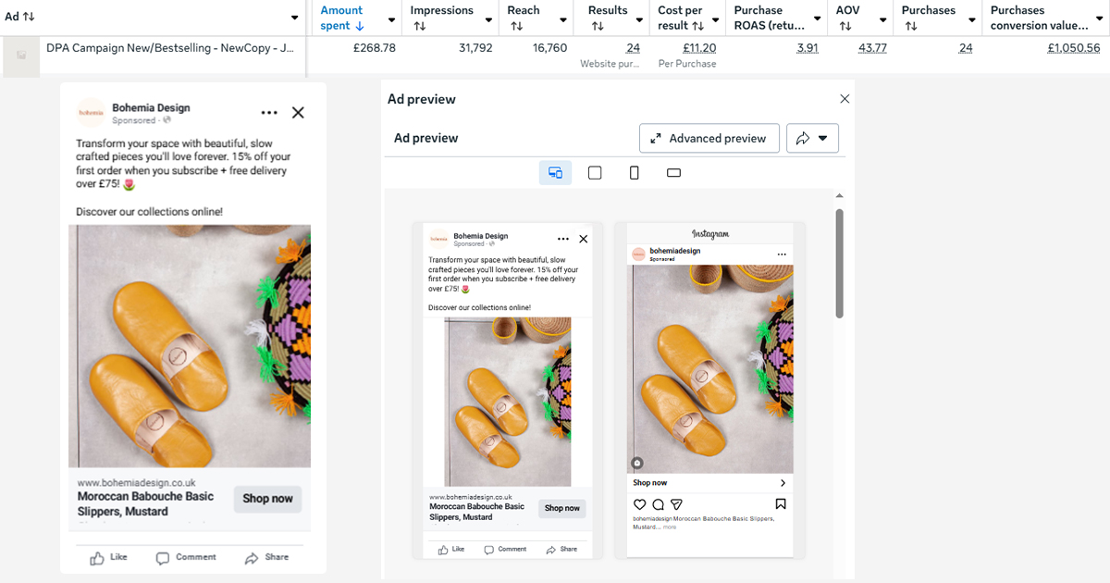1110x583 pixels.
Task: Click reach value 16,760
Action: point(550,47)
